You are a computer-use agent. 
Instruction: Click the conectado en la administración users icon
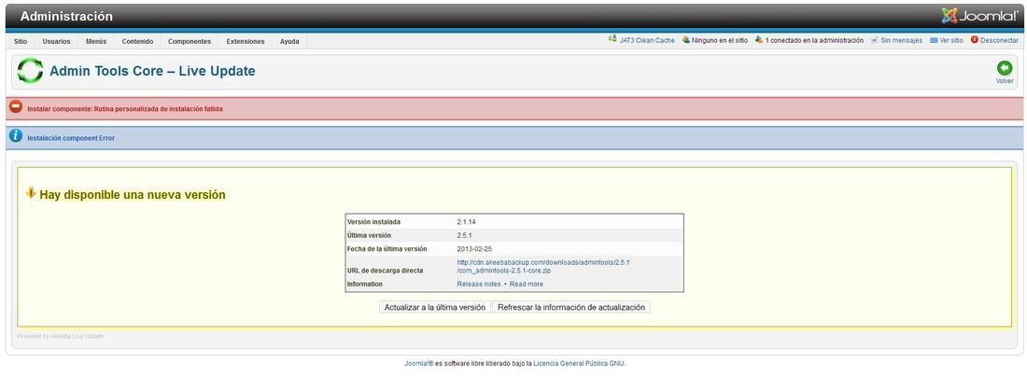point(758,40)
